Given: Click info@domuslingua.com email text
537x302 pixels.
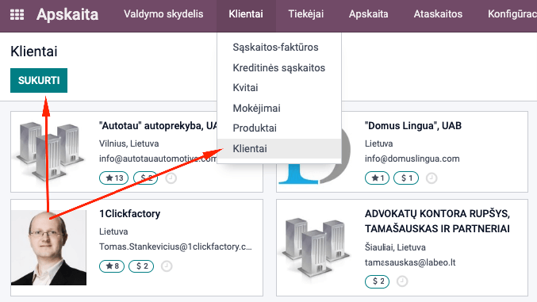Looking at the screenshot, I should click(412, 159).
